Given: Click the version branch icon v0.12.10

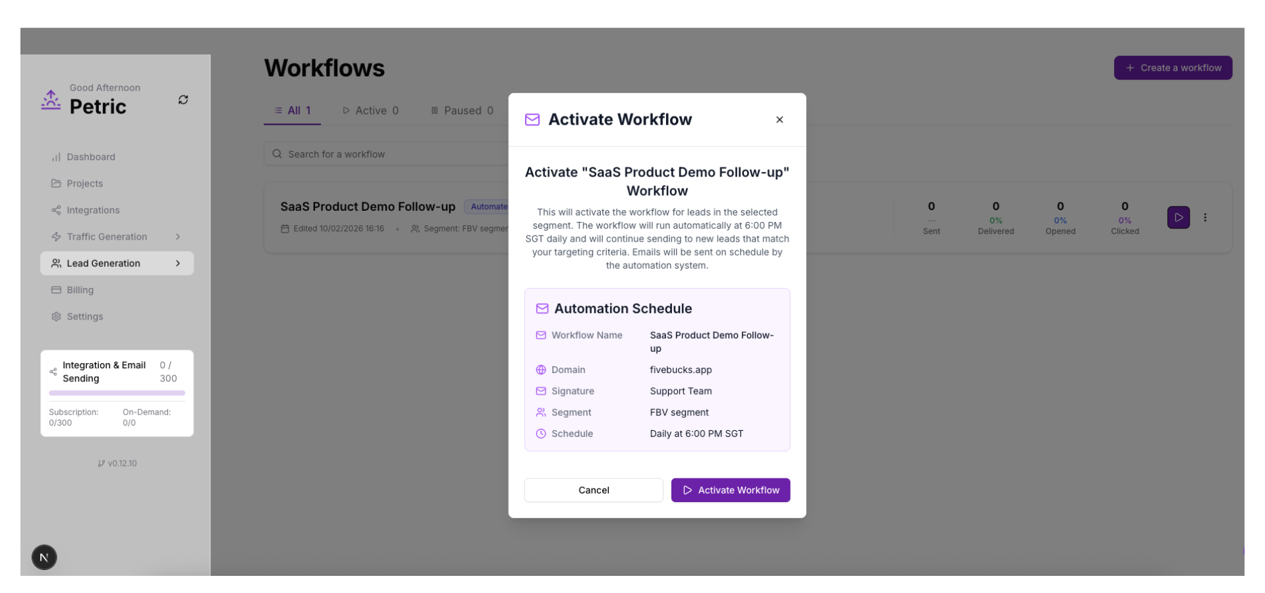Looking at the screenshot, I should 101,463.
